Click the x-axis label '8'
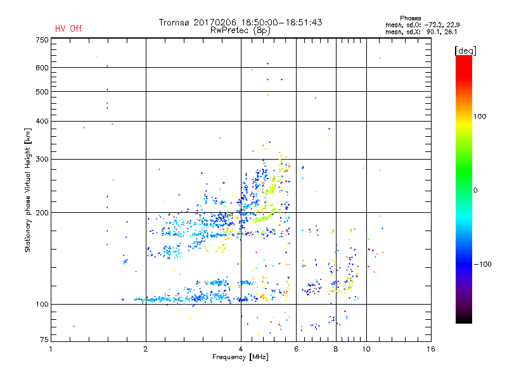507x380 pixels. (336, 349)
